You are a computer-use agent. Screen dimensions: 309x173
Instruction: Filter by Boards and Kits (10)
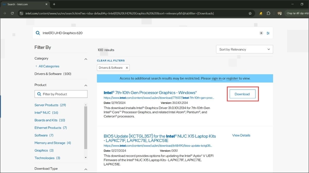pyautogui.click(x=50, y=120)
